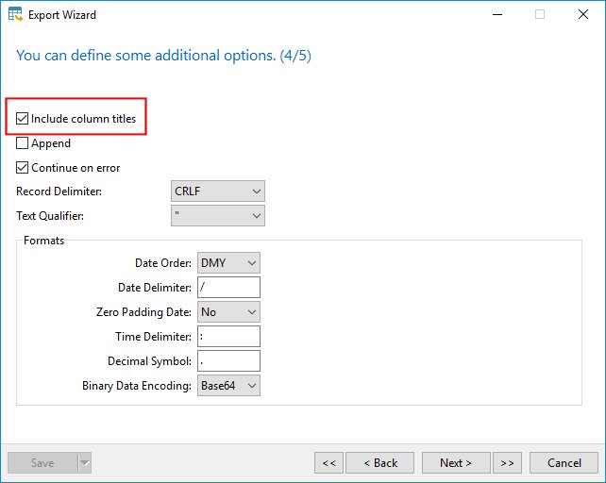Screen dimensions: 606x483
Task: Toggle Continue on error checkbox
Action: tap(22, 168)
